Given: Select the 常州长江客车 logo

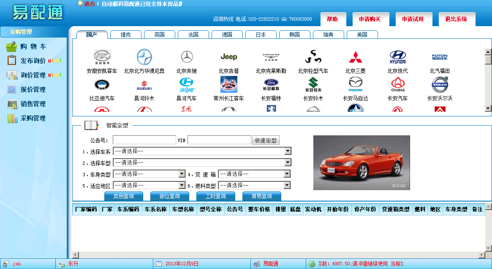Looking at the screenshot, I should pyautogui.click(x=229, y=85).
